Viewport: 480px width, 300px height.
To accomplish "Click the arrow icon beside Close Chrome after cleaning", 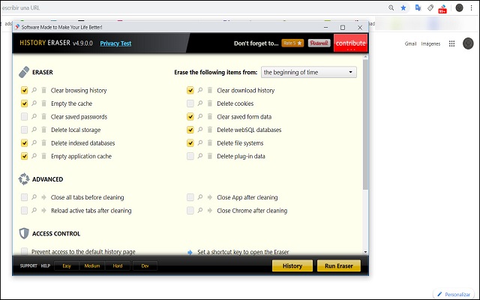I will [209, 211].
